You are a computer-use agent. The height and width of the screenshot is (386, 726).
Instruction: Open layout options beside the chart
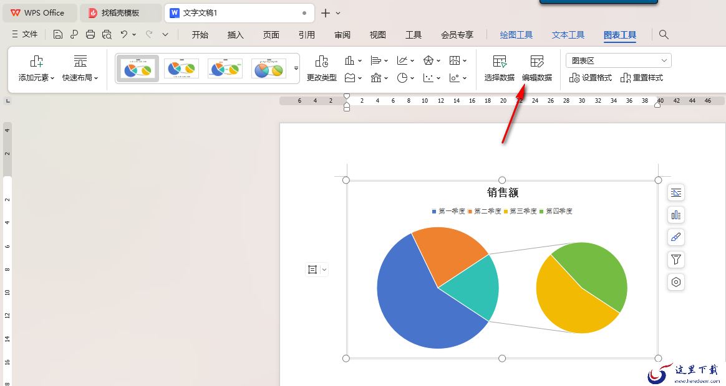tap(676, 192)
